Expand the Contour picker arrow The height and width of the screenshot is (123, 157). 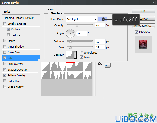pyautogui.click(x=75, y=55)
